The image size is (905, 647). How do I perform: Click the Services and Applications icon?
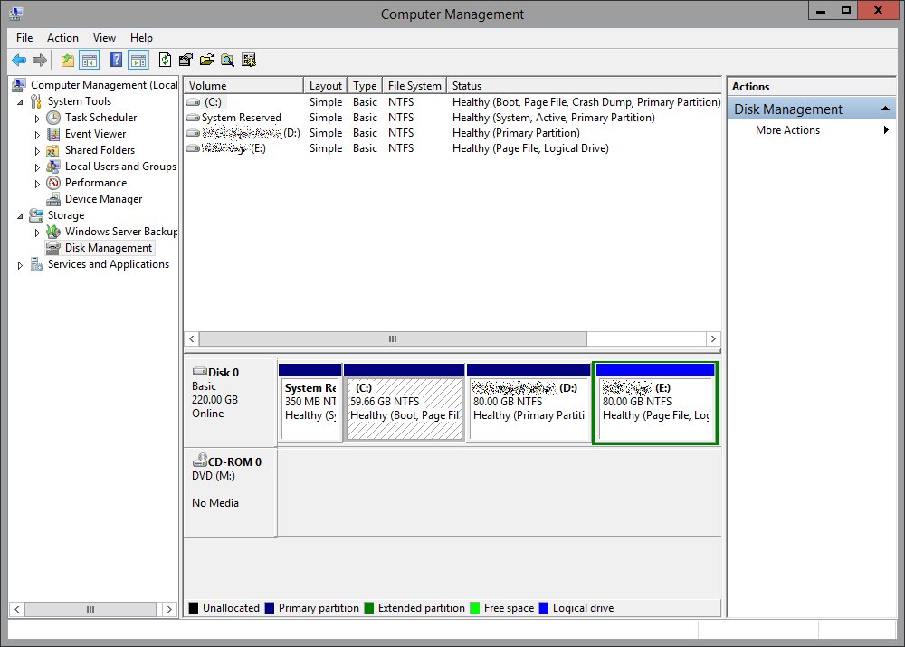[x=36, y=264]
